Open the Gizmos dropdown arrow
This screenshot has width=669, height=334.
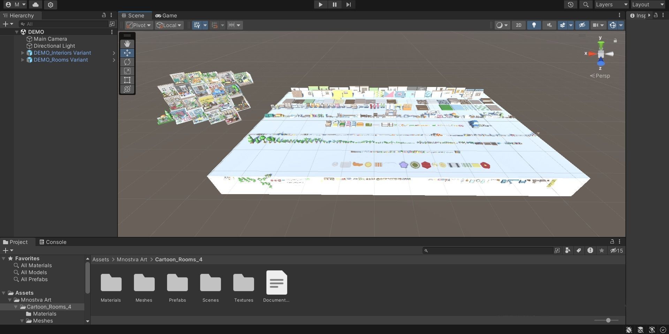pyautogui.click(x=621, y=25)
